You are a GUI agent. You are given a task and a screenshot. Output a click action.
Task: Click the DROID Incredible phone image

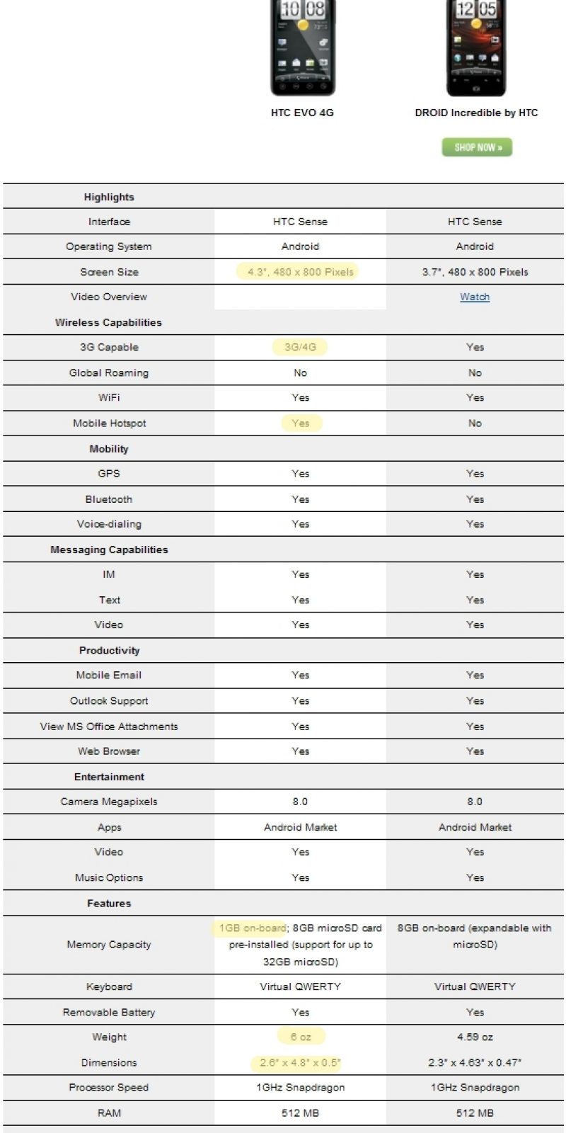[x=476, y=47]
